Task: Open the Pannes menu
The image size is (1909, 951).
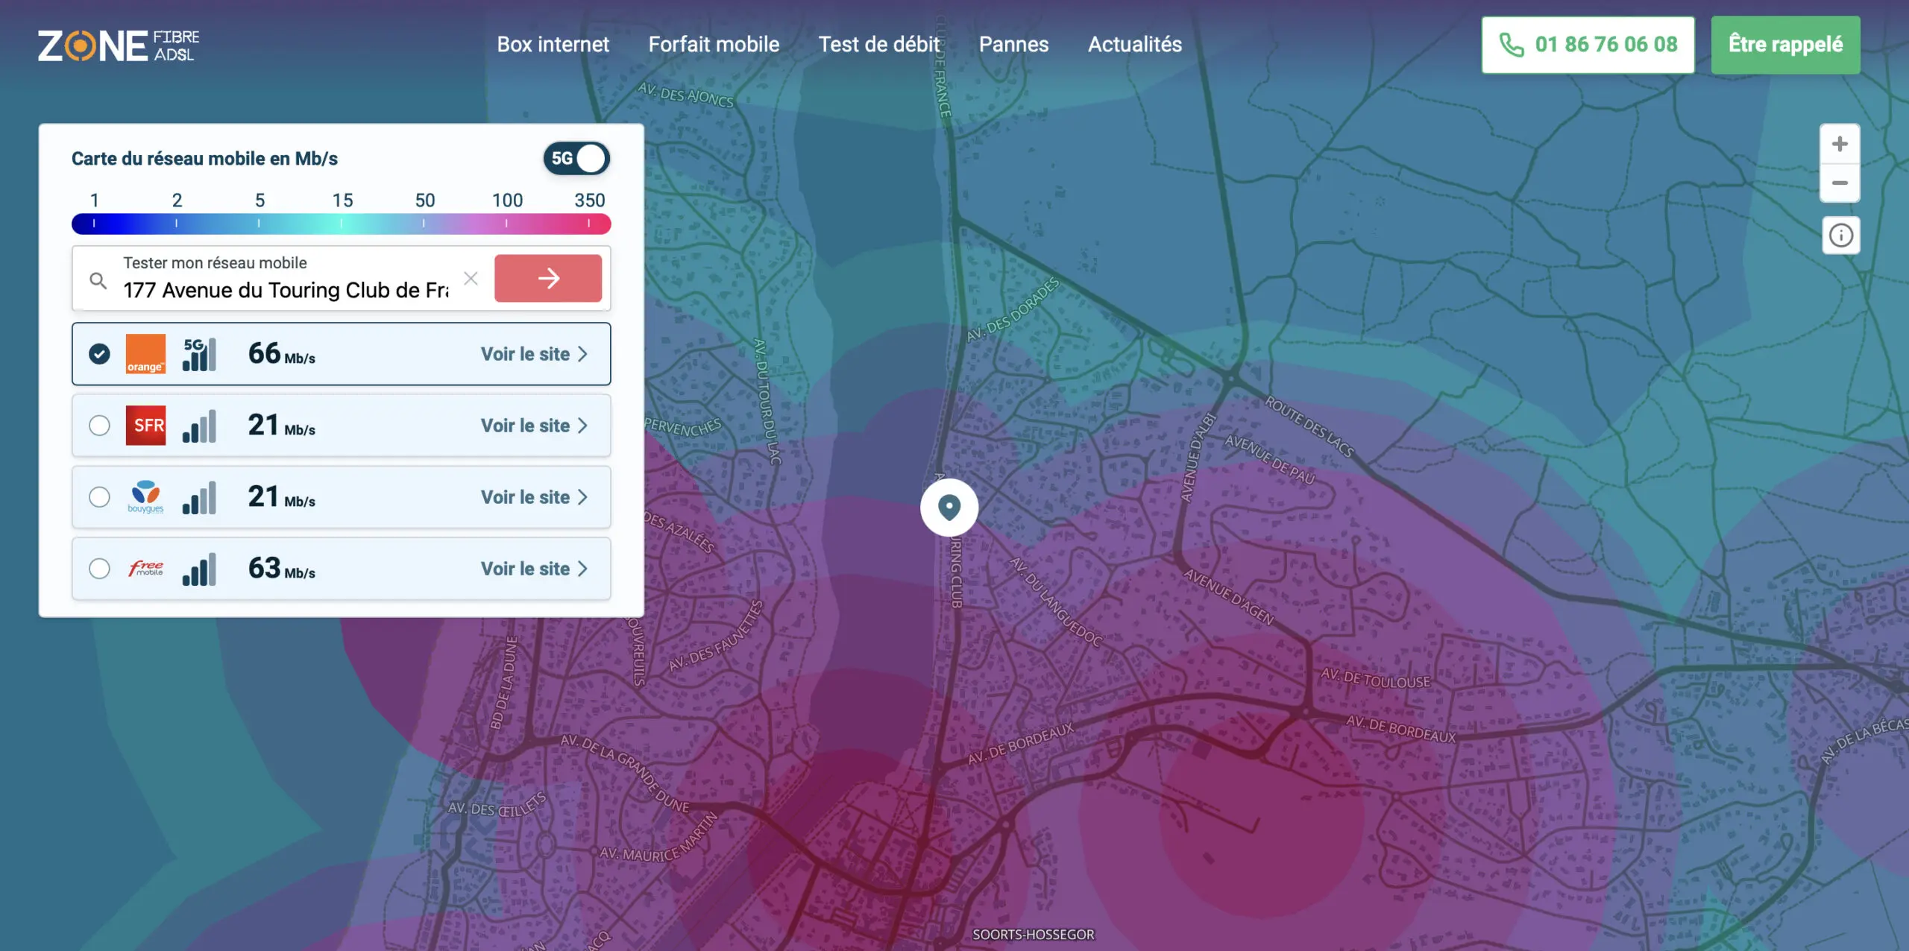Action: (1013, 45)
